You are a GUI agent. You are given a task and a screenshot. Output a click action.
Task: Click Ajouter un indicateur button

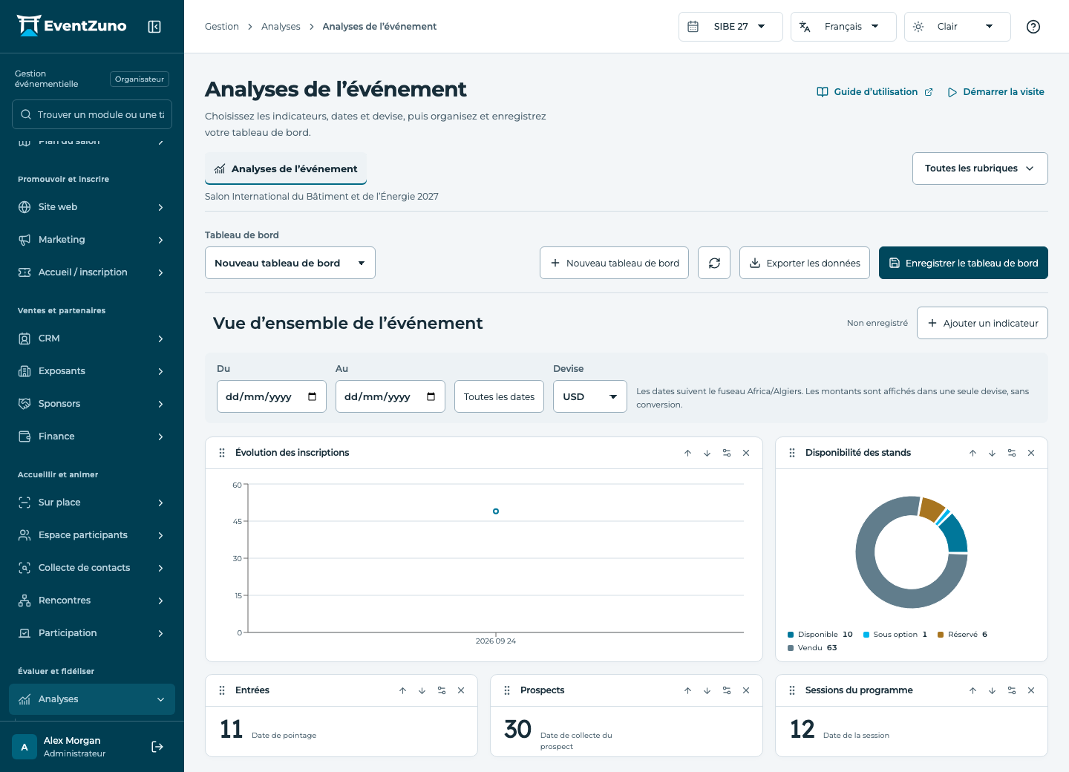[982, 323]
